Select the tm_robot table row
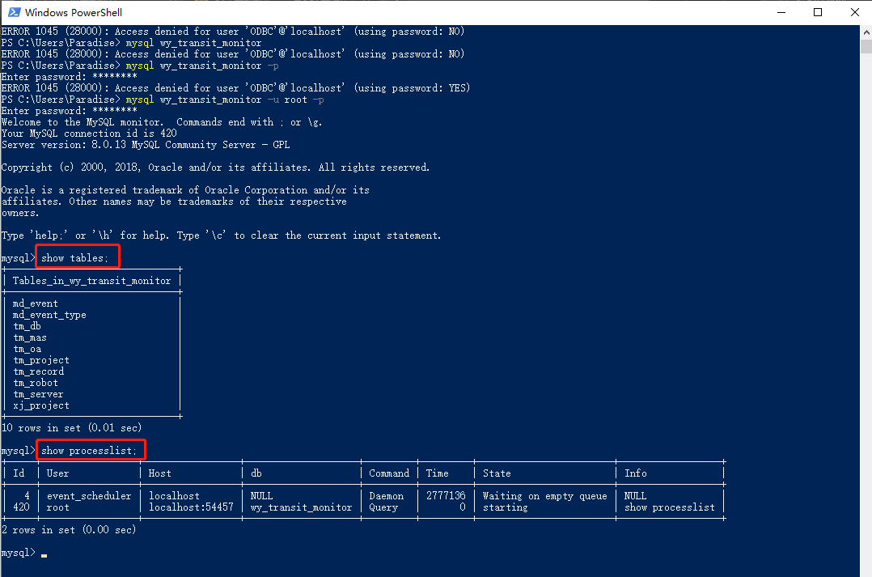The height and width of the screenshot is (577, 872). pos(35,383)
